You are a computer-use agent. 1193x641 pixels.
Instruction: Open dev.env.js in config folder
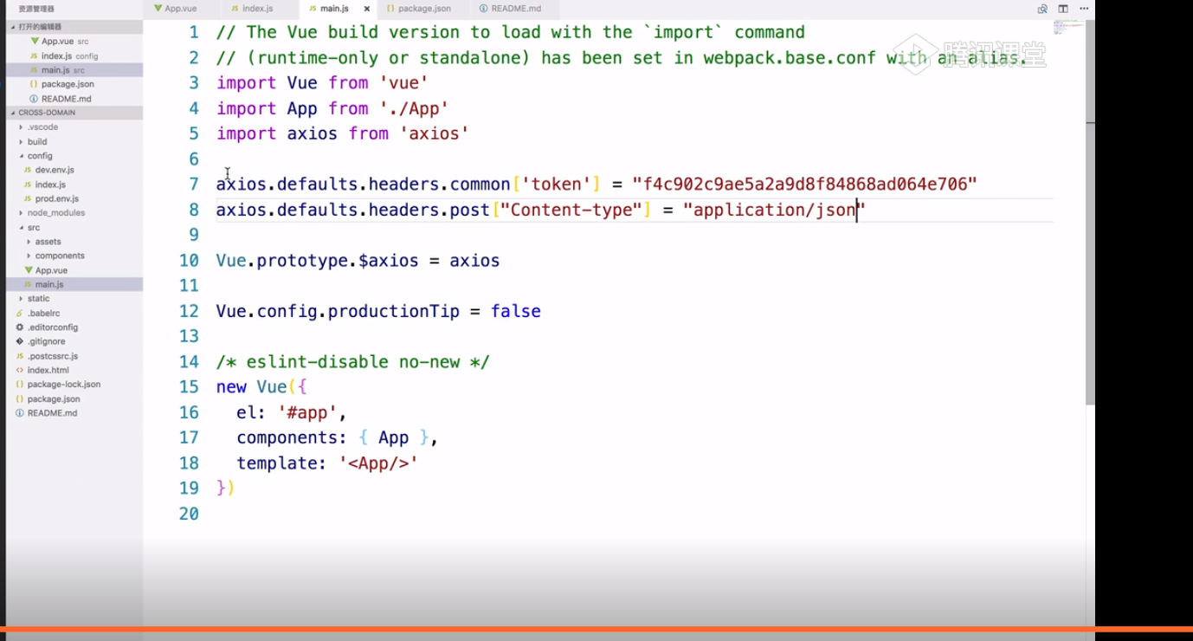[x=74, y=170]
